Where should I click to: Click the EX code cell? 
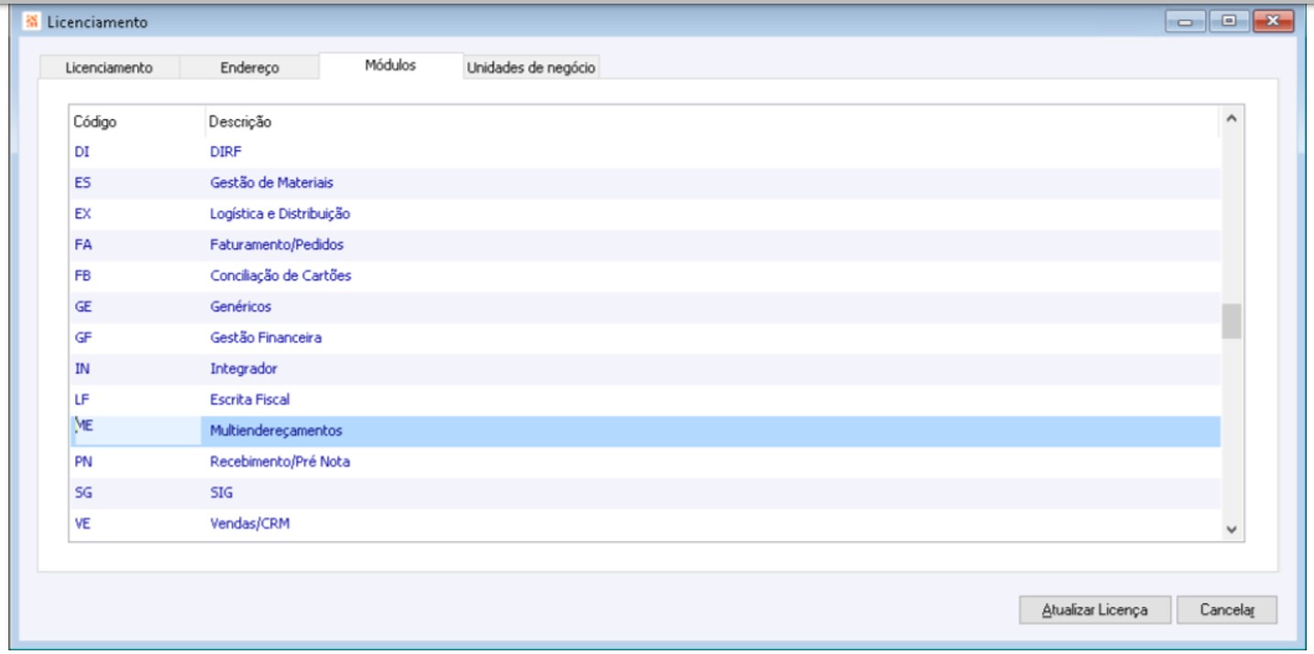coord(136,215)
